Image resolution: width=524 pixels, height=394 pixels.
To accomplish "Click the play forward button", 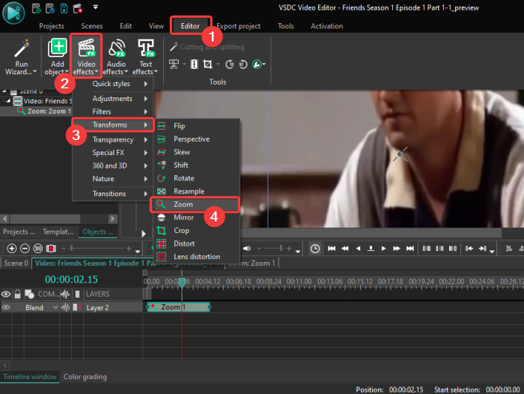I will tap(383, 249).
